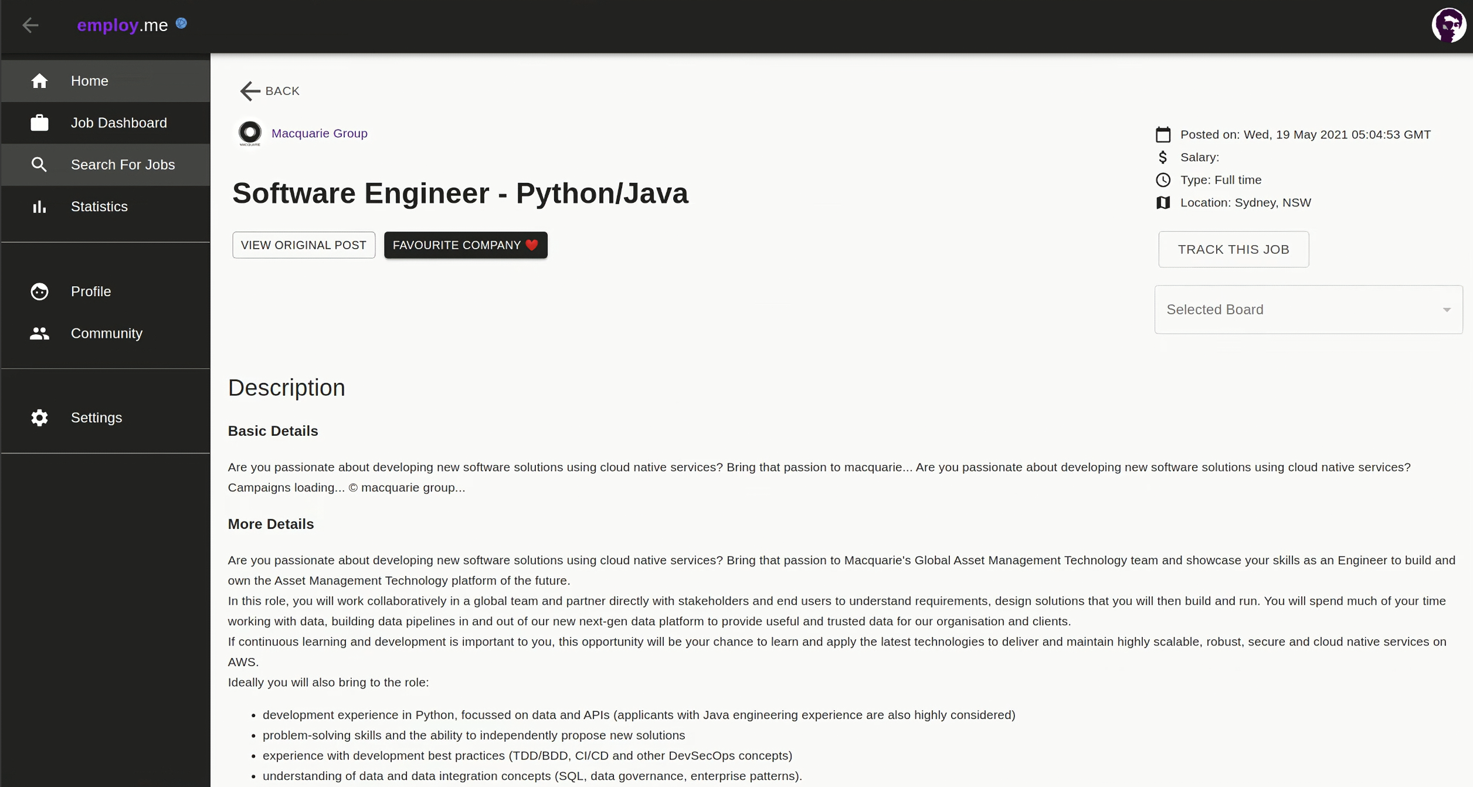The width and height of the screenshot is (1473, 787).
Task: Click the user avatar in top right corner
Action: [1449, 25]
